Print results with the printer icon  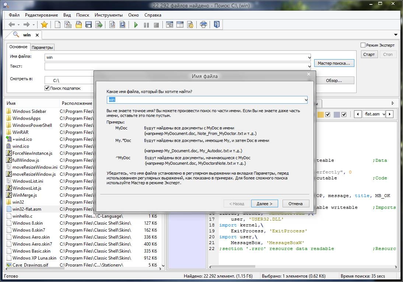click(x=203, y=25)
